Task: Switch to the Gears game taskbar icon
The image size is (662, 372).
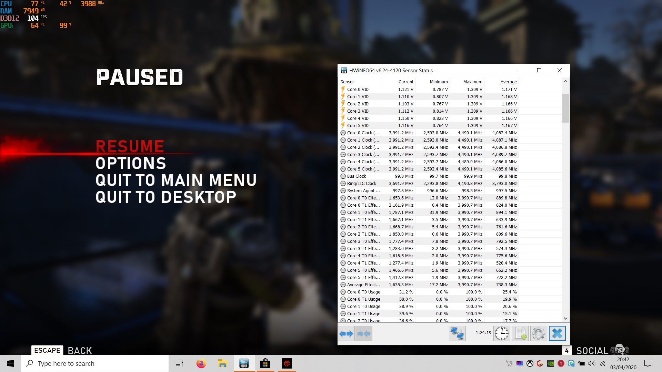Action: point(287,363)
